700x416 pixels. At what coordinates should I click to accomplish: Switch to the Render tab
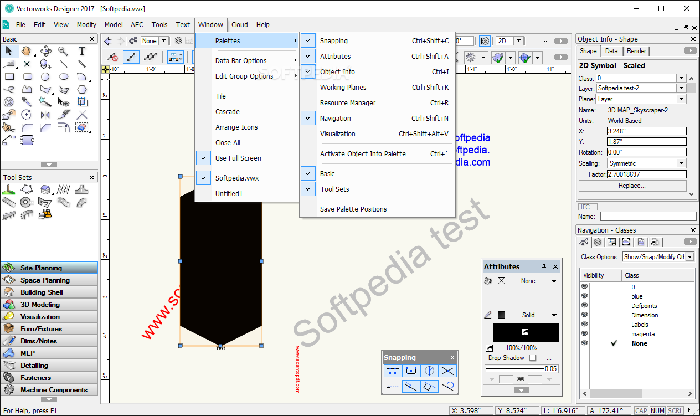click(636, 51)
